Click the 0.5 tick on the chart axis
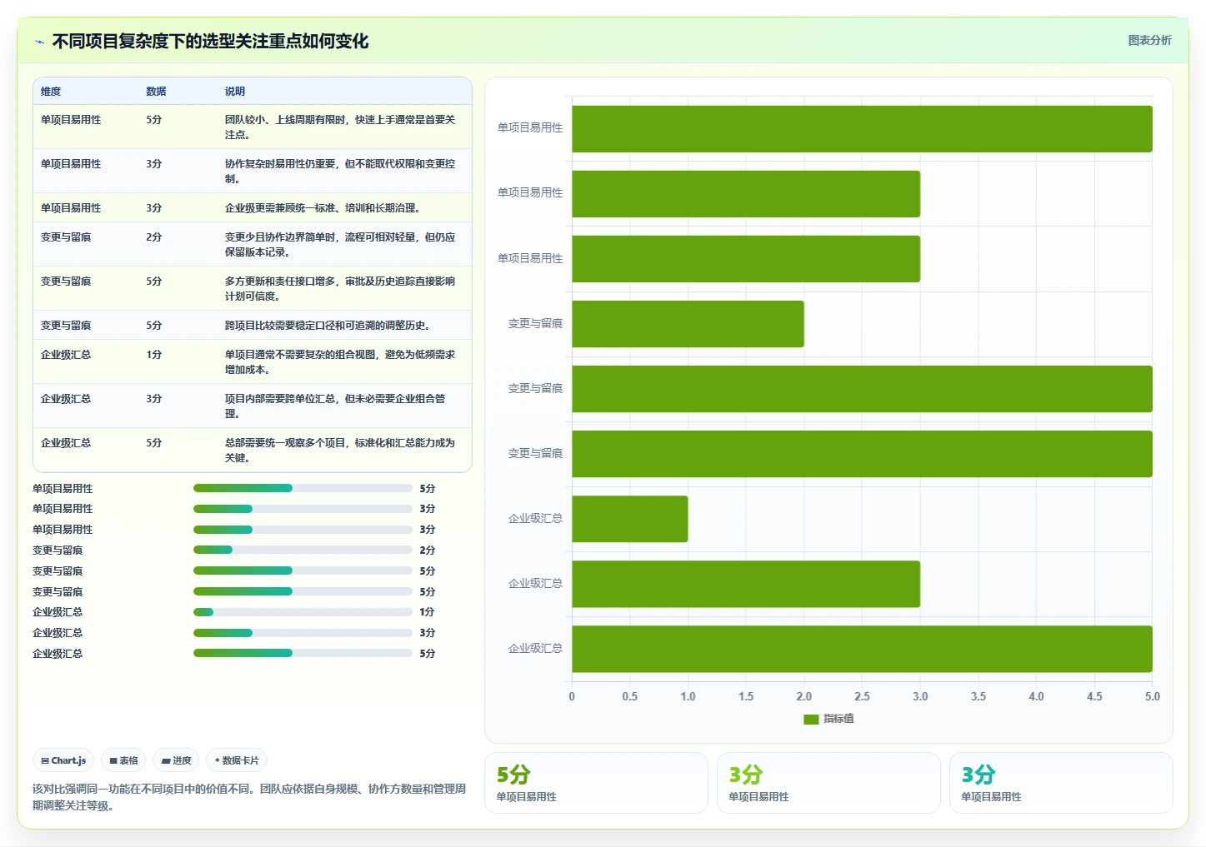1206x847 pixels. pos(630,696)
